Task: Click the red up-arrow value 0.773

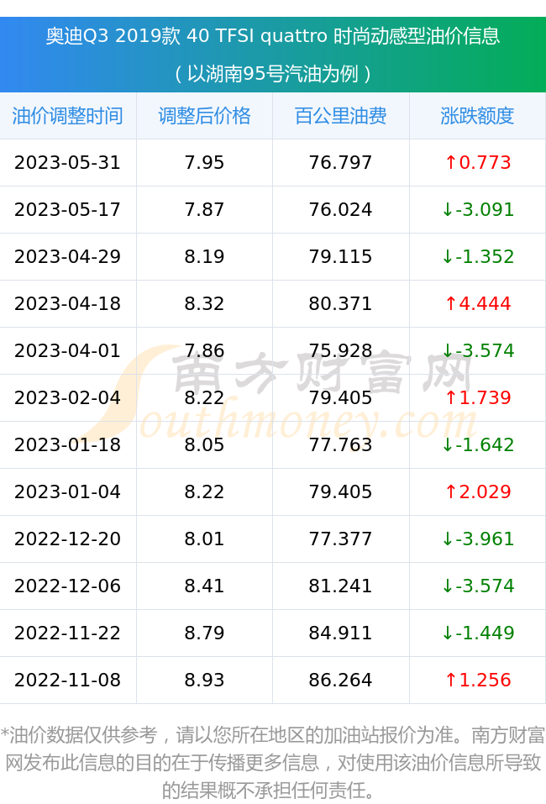Action: point(478,162)
